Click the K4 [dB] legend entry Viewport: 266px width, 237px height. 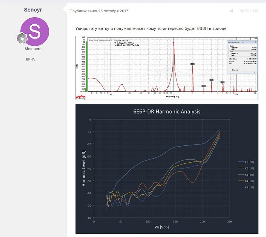246,181
